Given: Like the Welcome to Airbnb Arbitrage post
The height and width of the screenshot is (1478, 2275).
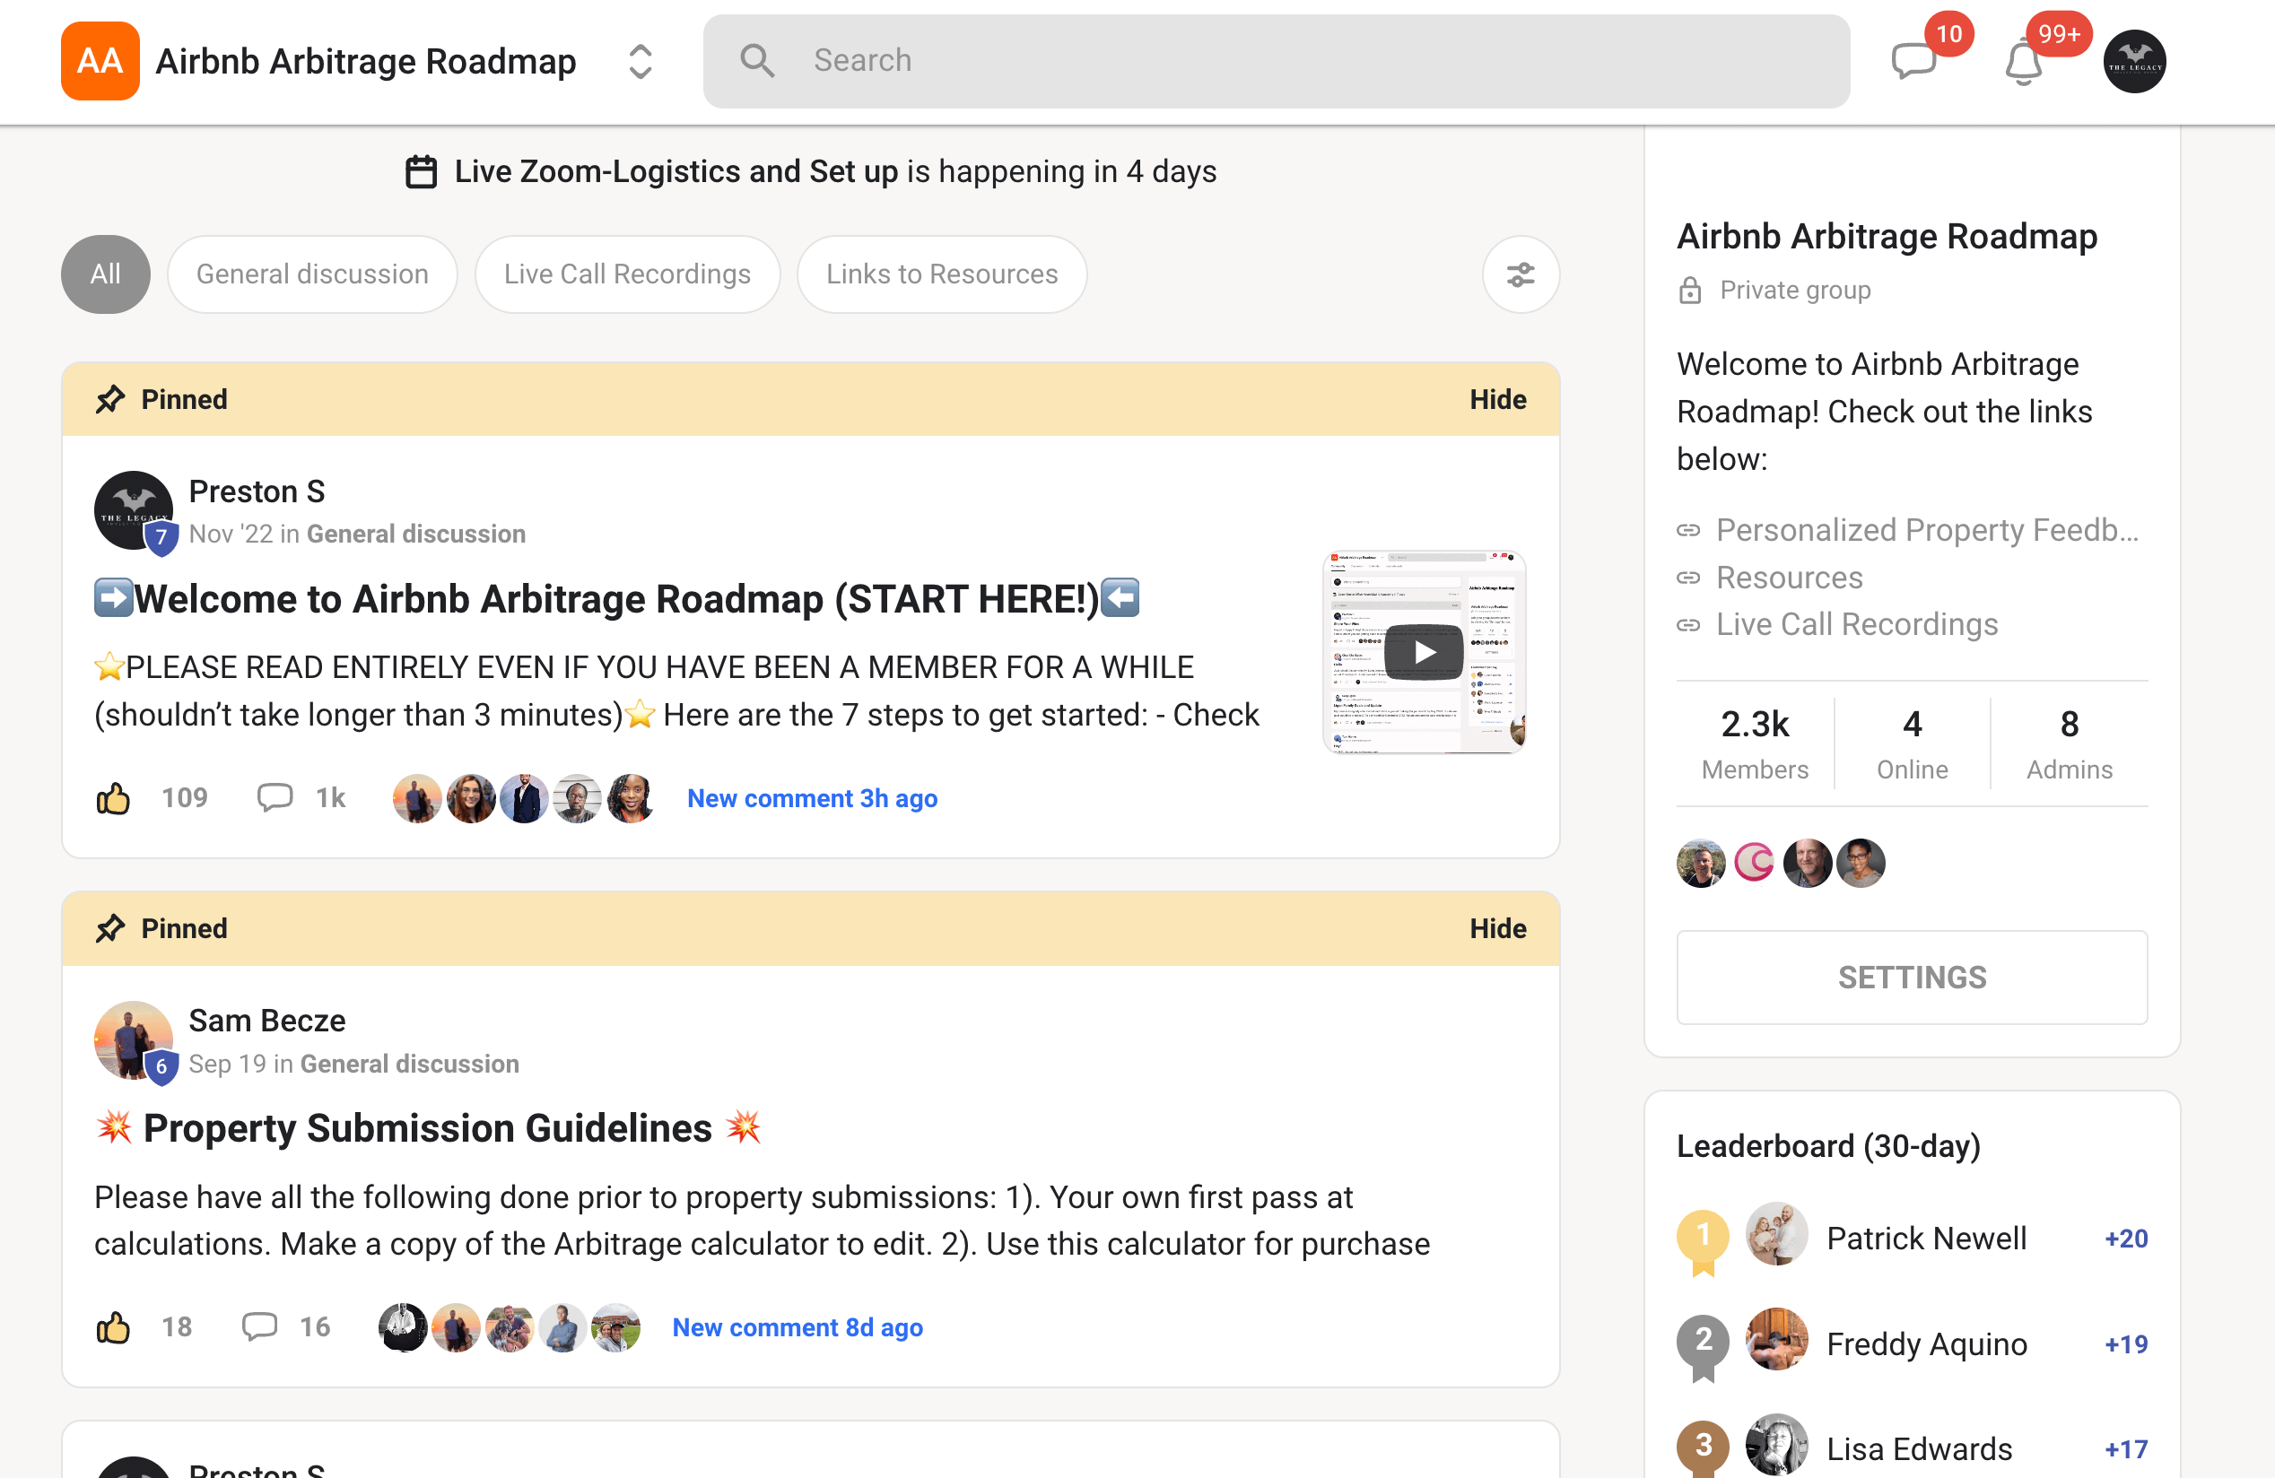Looking at the screenshot, I should tap(113, 798).
